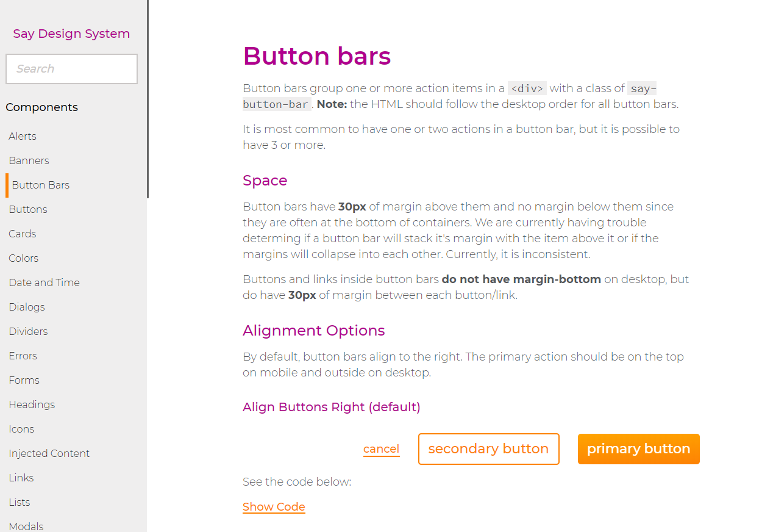762x532 pixels.
Task: Navigate to Banners in sidebar
Action: coord(29,160)
